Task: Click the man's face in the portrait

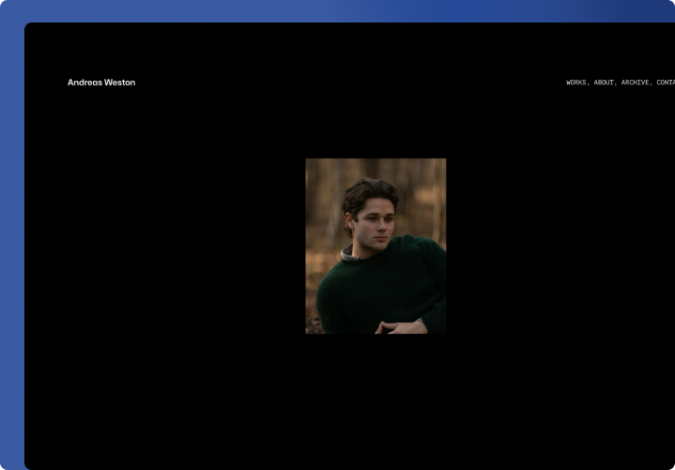Action: 374,225
